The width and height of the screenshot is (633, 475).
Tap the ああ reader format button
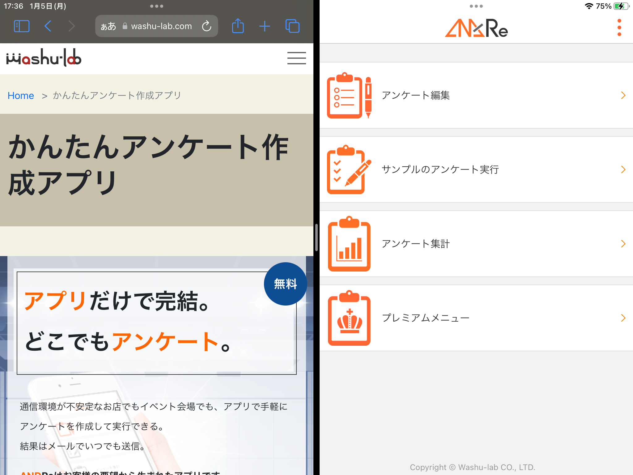(x=108, y=26)
